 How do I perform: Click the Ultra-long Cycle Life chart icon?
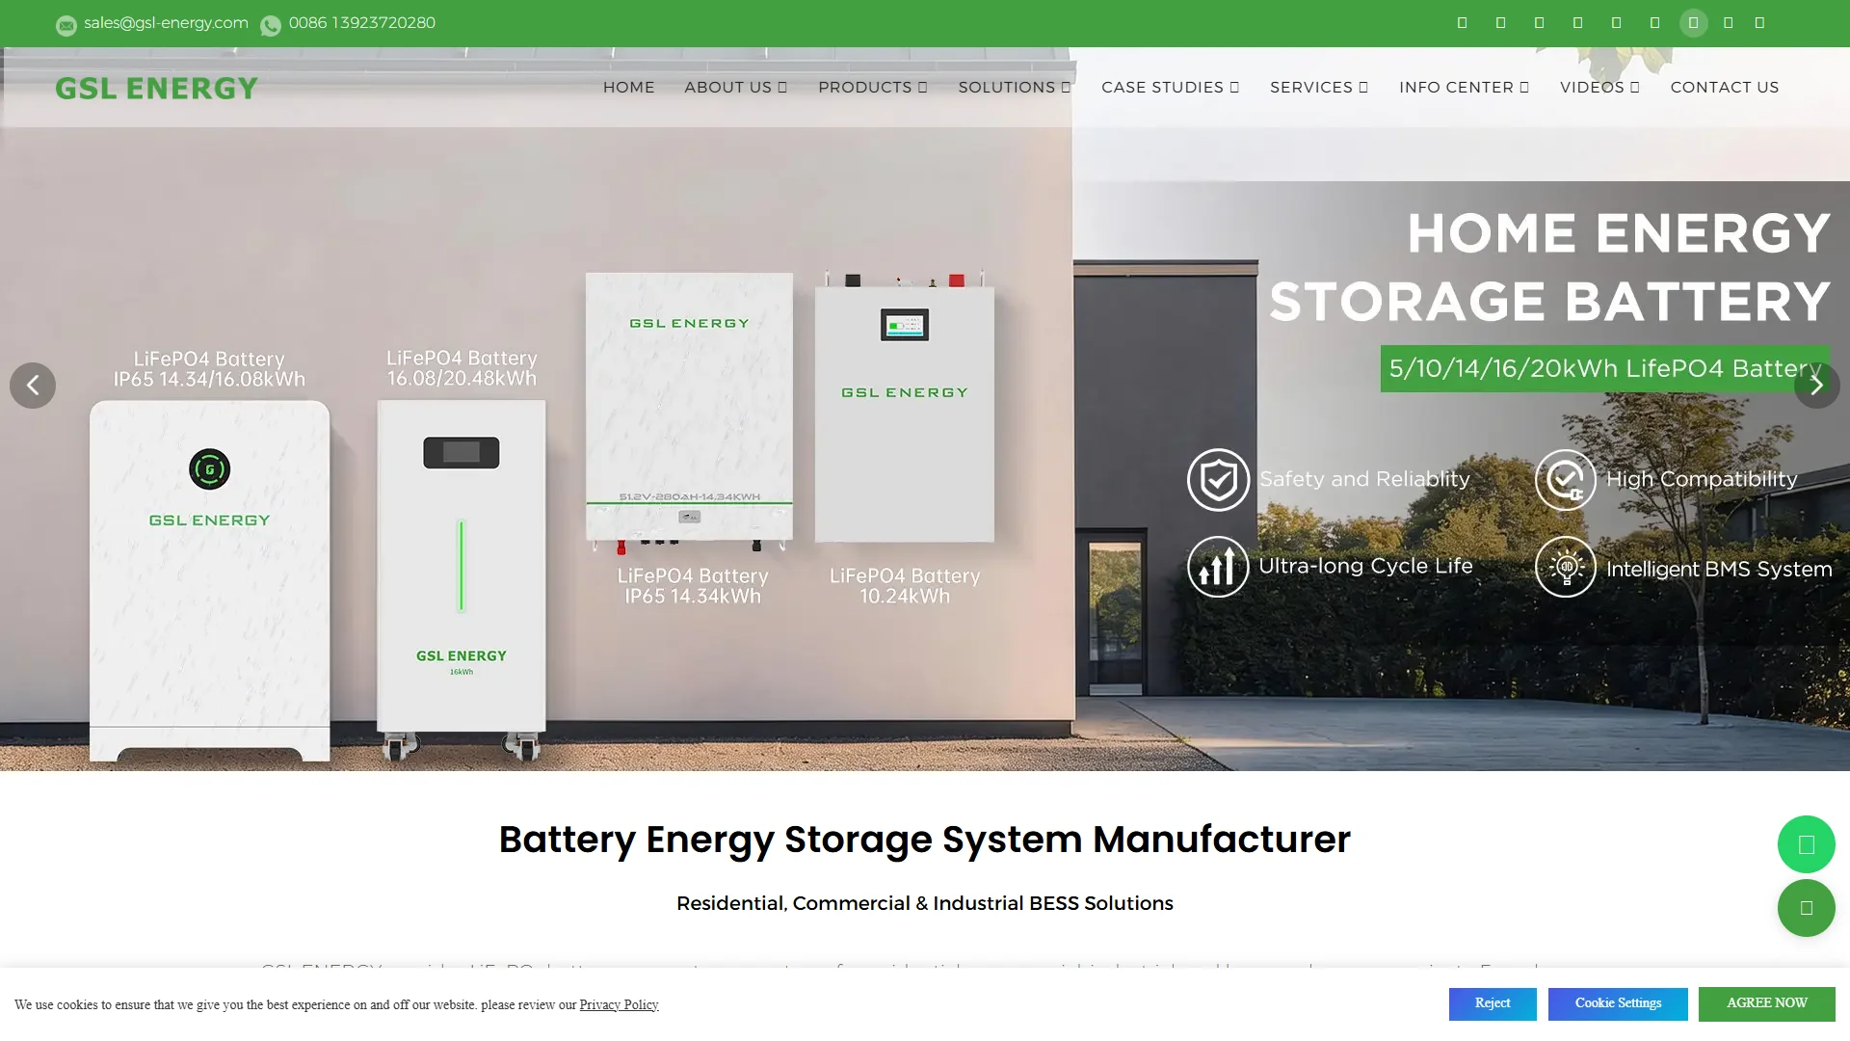[x=1218, y=567]
